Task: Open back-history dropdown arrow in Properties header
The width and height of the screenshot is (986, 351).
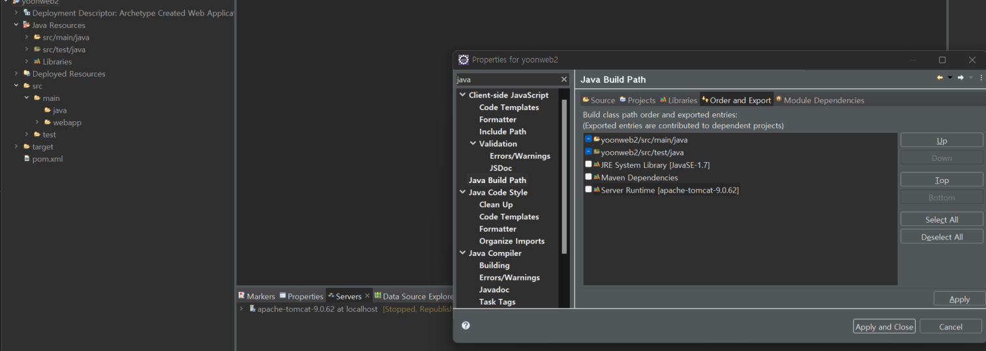Action: click(x=950, y=77)
